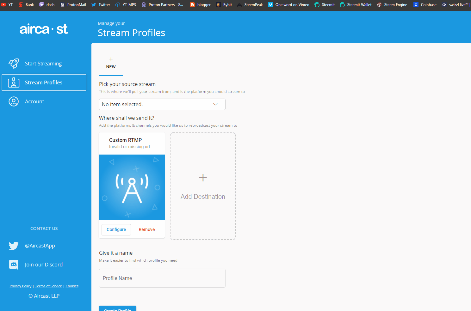Screen dimensions: 471x311
Task: Click the plus icon in Add Destination
Action: tap(203, 178)
